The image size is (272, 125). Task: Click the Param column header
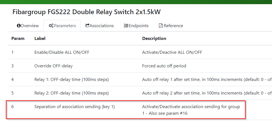coord(18,38)
